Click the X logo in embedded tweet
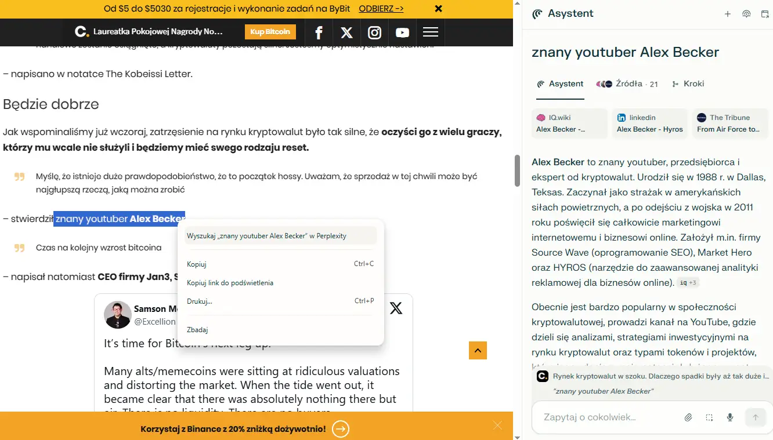The width and height of the screenshot is (773, 440). pos(396,308)
